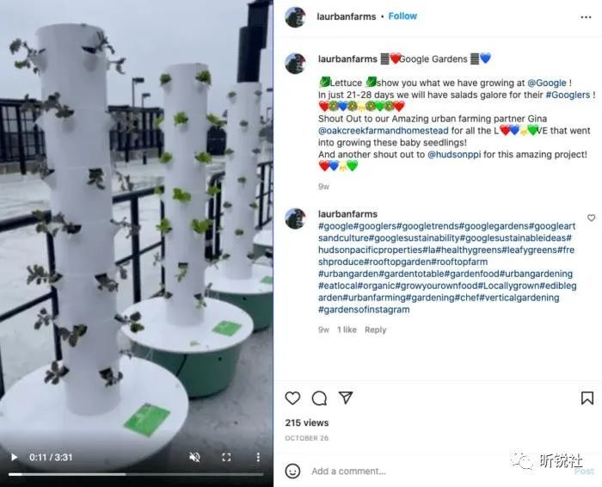Open the three-dot post options menu
The width and height of the screenshot is (602, 487).
pyautogui.click(x=586, y=17)
